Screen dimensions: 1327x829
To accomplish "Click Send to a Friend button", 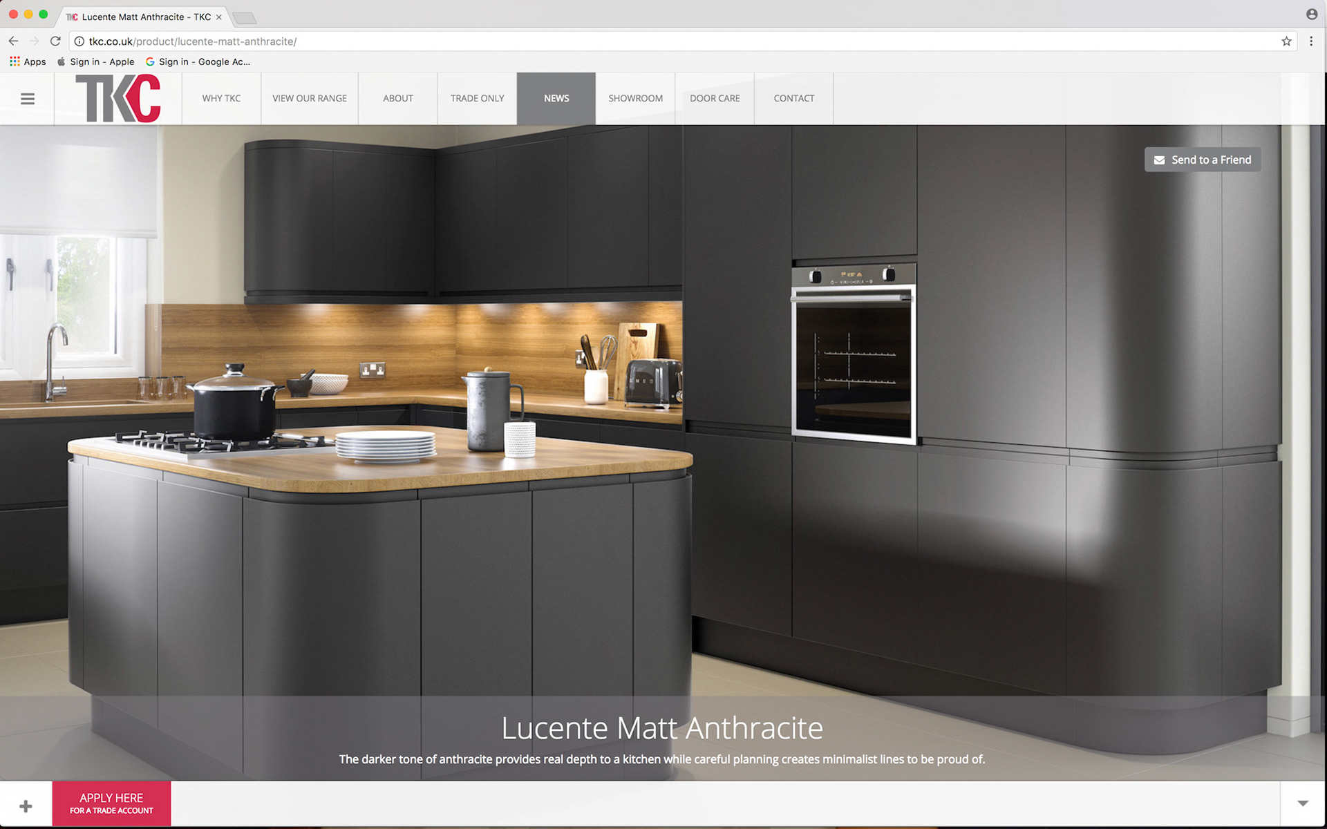I will [1203, 160].
